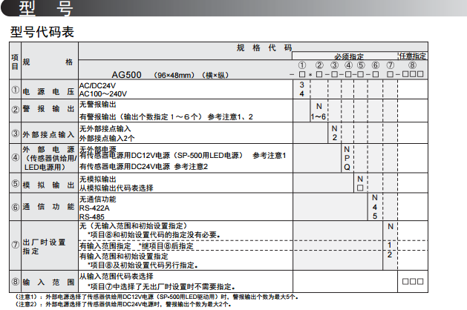Viewport: 467px width, 310px height.
Task: Select the RS-422A option text
Action: point(94,208)
